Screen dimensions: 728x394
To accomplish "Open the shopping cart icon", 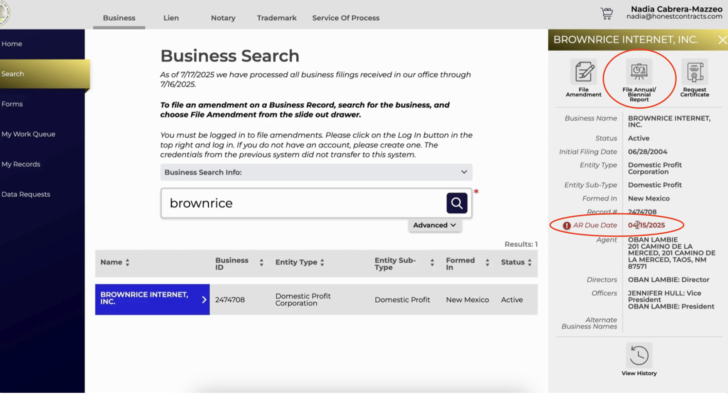I will (607, 13).
